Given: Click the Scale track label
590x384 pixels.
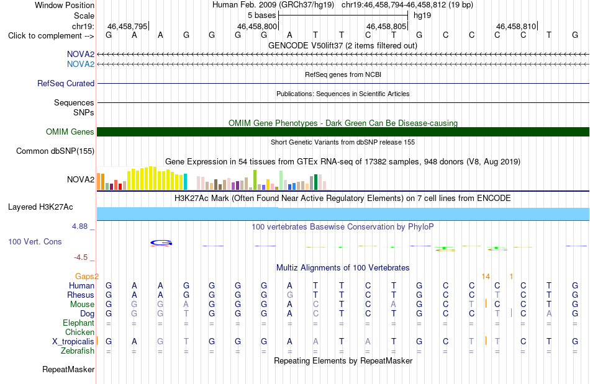Looking at the screenshot, I should click(84, 16).
